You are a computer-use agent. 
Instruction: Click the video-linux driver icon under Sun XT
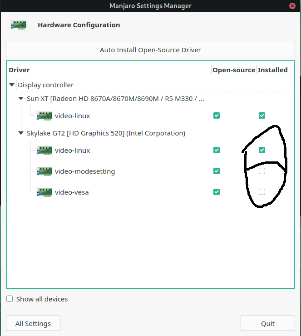tap(44, 116)
